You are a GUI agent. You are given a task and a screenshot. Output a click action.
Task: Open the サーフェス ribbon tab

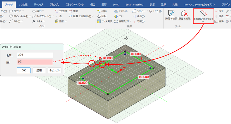click(39, 5)
